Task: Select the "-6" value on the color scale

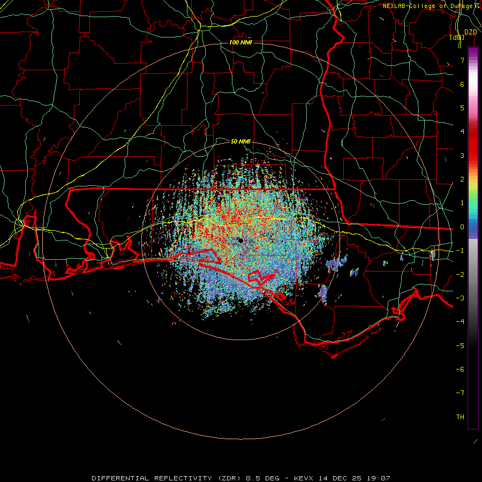Action: (460, 369)
